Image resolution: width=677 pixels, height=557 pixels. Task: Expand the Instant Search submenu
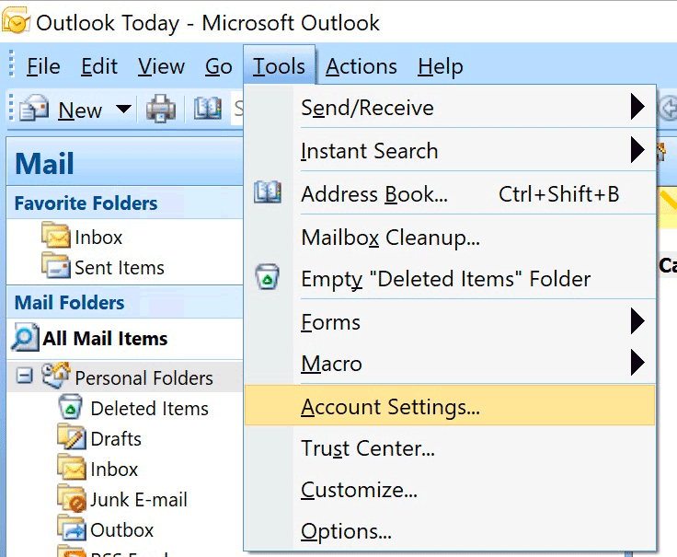(637, 149)
